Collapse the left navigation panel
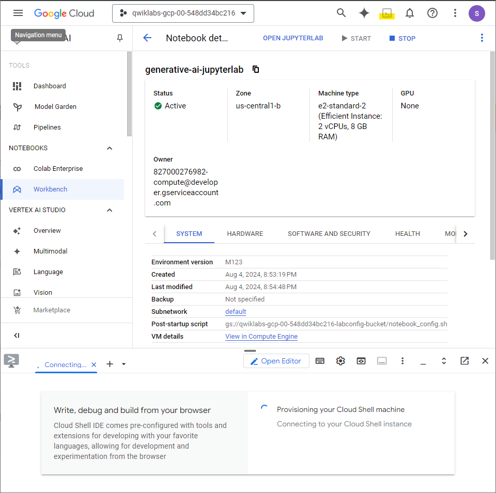Image resolution: width=496 pixels, height=493 pixels. point(17,336)
